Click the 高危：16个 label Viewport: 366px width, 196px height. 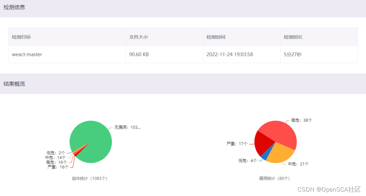click(x=57, y=162)
